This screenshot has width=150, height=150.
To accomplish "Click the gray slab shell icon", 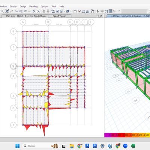I will point(102,11).
